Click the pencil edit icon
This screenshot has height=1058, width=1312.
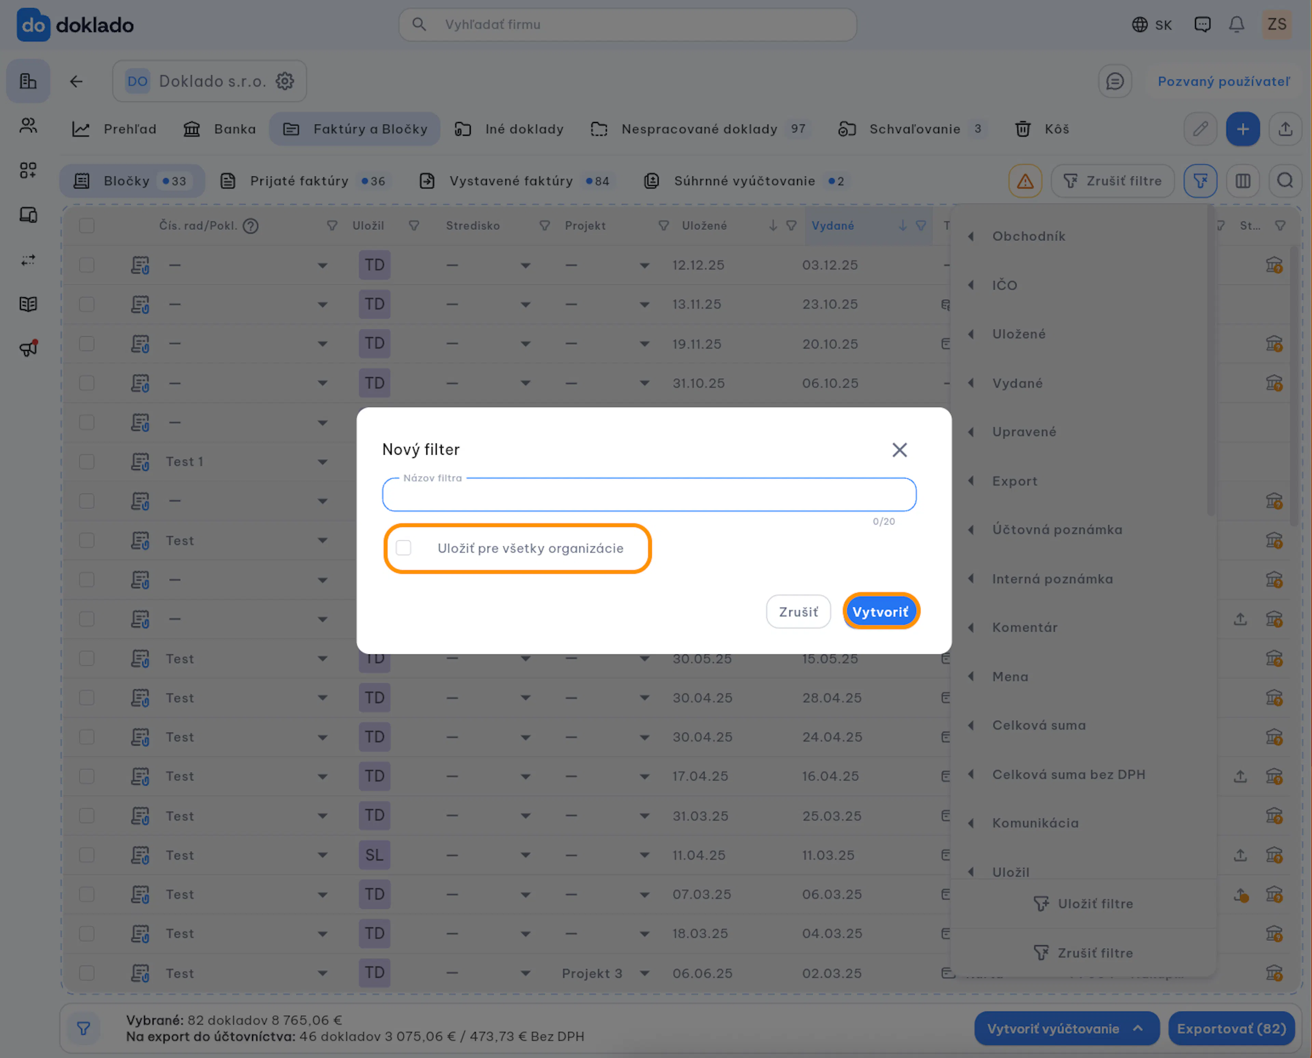tap(1200, 128)
